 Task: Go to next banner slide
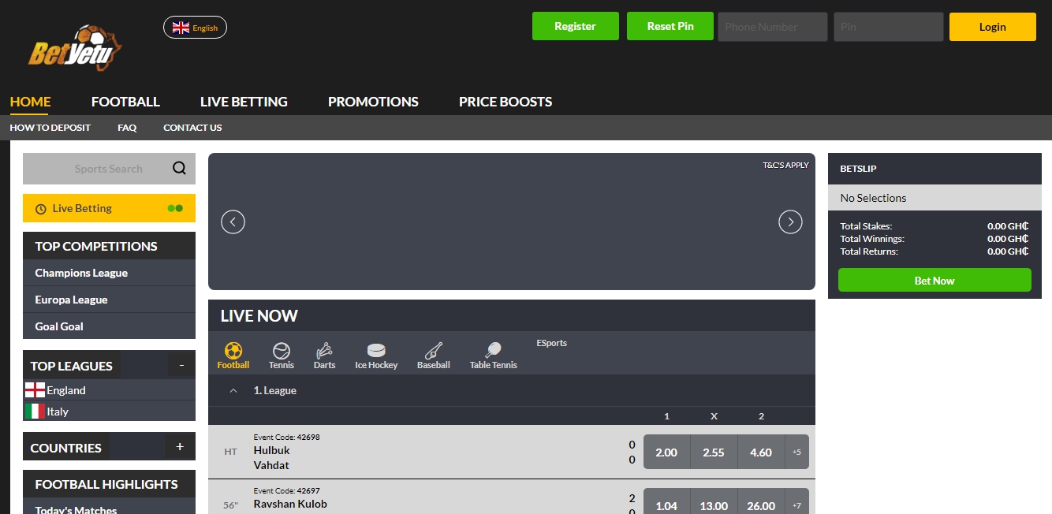(x=790, y=222)
